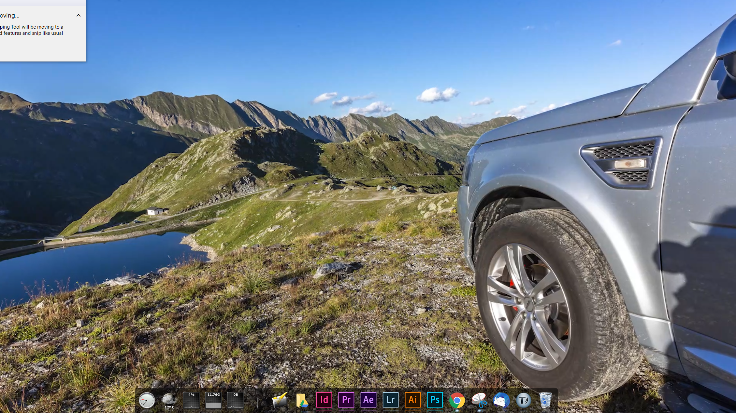
Task: Launch Adobe InDesign from the dock
Action: tap(324, 400)
